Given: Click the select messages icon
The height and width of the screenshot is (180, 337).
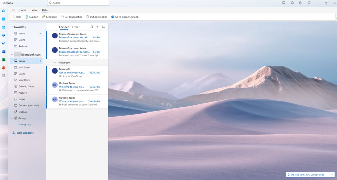Looking at the screenshot, I should (92, 27).
